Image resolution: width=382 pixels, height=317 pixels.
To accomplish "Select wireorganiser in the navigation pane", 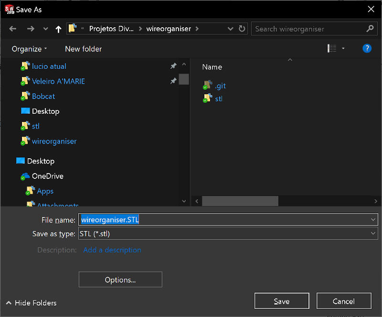I will [x=54, y=142].
